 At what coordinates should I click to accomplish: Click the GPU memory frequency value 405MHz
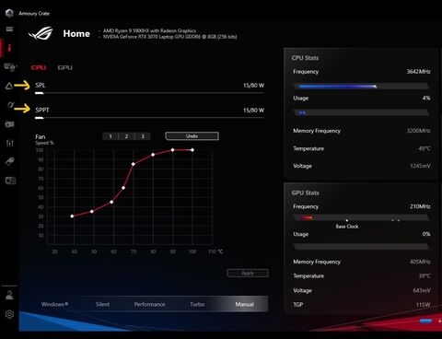tap(420, 262)
